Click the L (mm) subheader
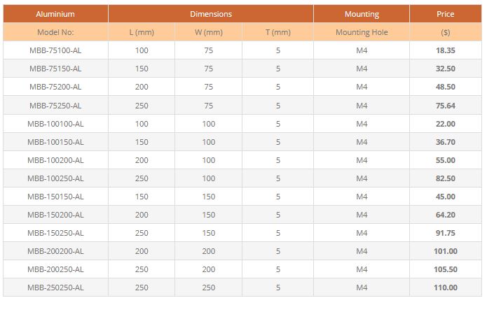The width and height of the screenshot is (487, 312). pos(142,32)
